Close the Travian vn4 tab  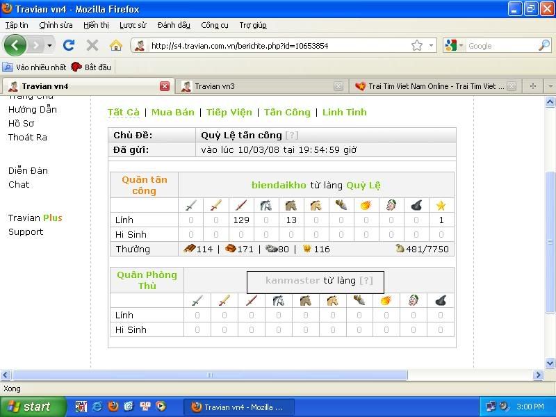pos(165,86)
